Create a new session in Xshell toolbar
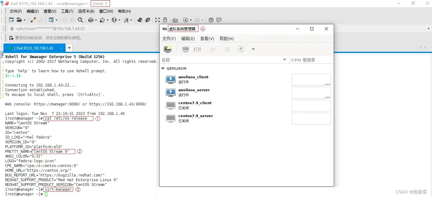This screenshot has height=197, width=432. 11,20
